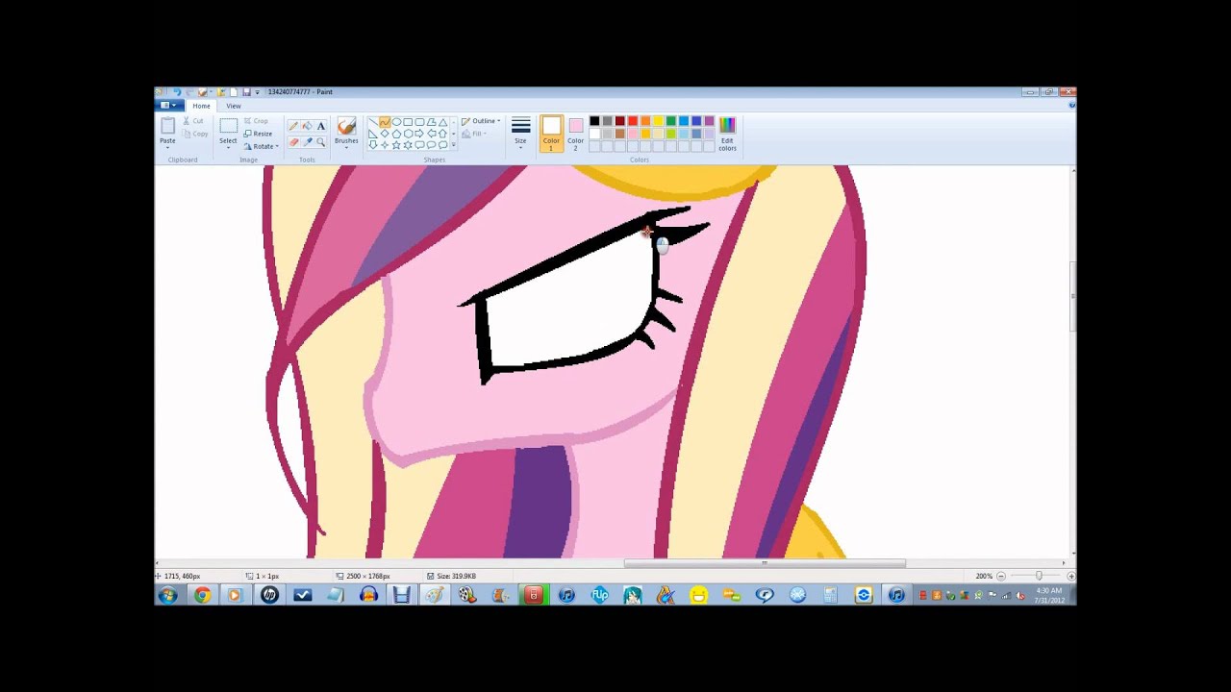This screenshot has width=1231, height=692.
Task: Select the Text tool
Action: tap(321, 126)
